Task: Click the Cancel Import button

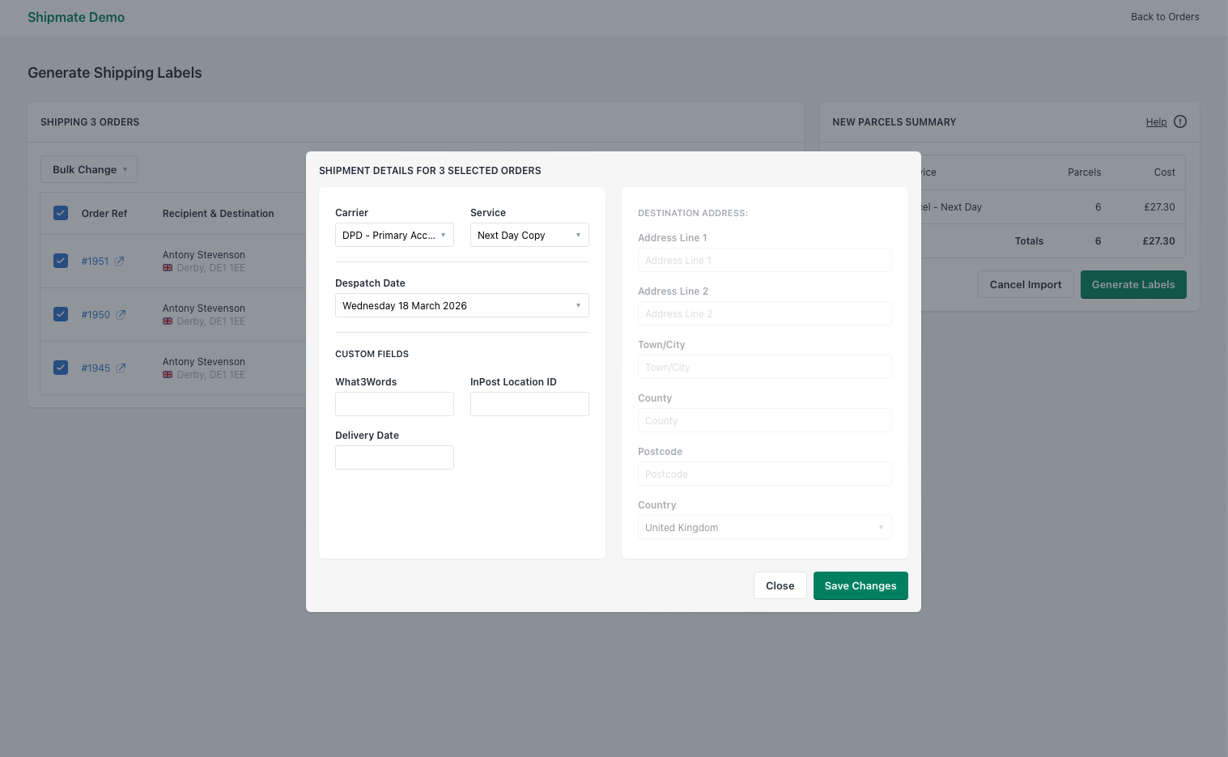Action: coord(1026,284)
